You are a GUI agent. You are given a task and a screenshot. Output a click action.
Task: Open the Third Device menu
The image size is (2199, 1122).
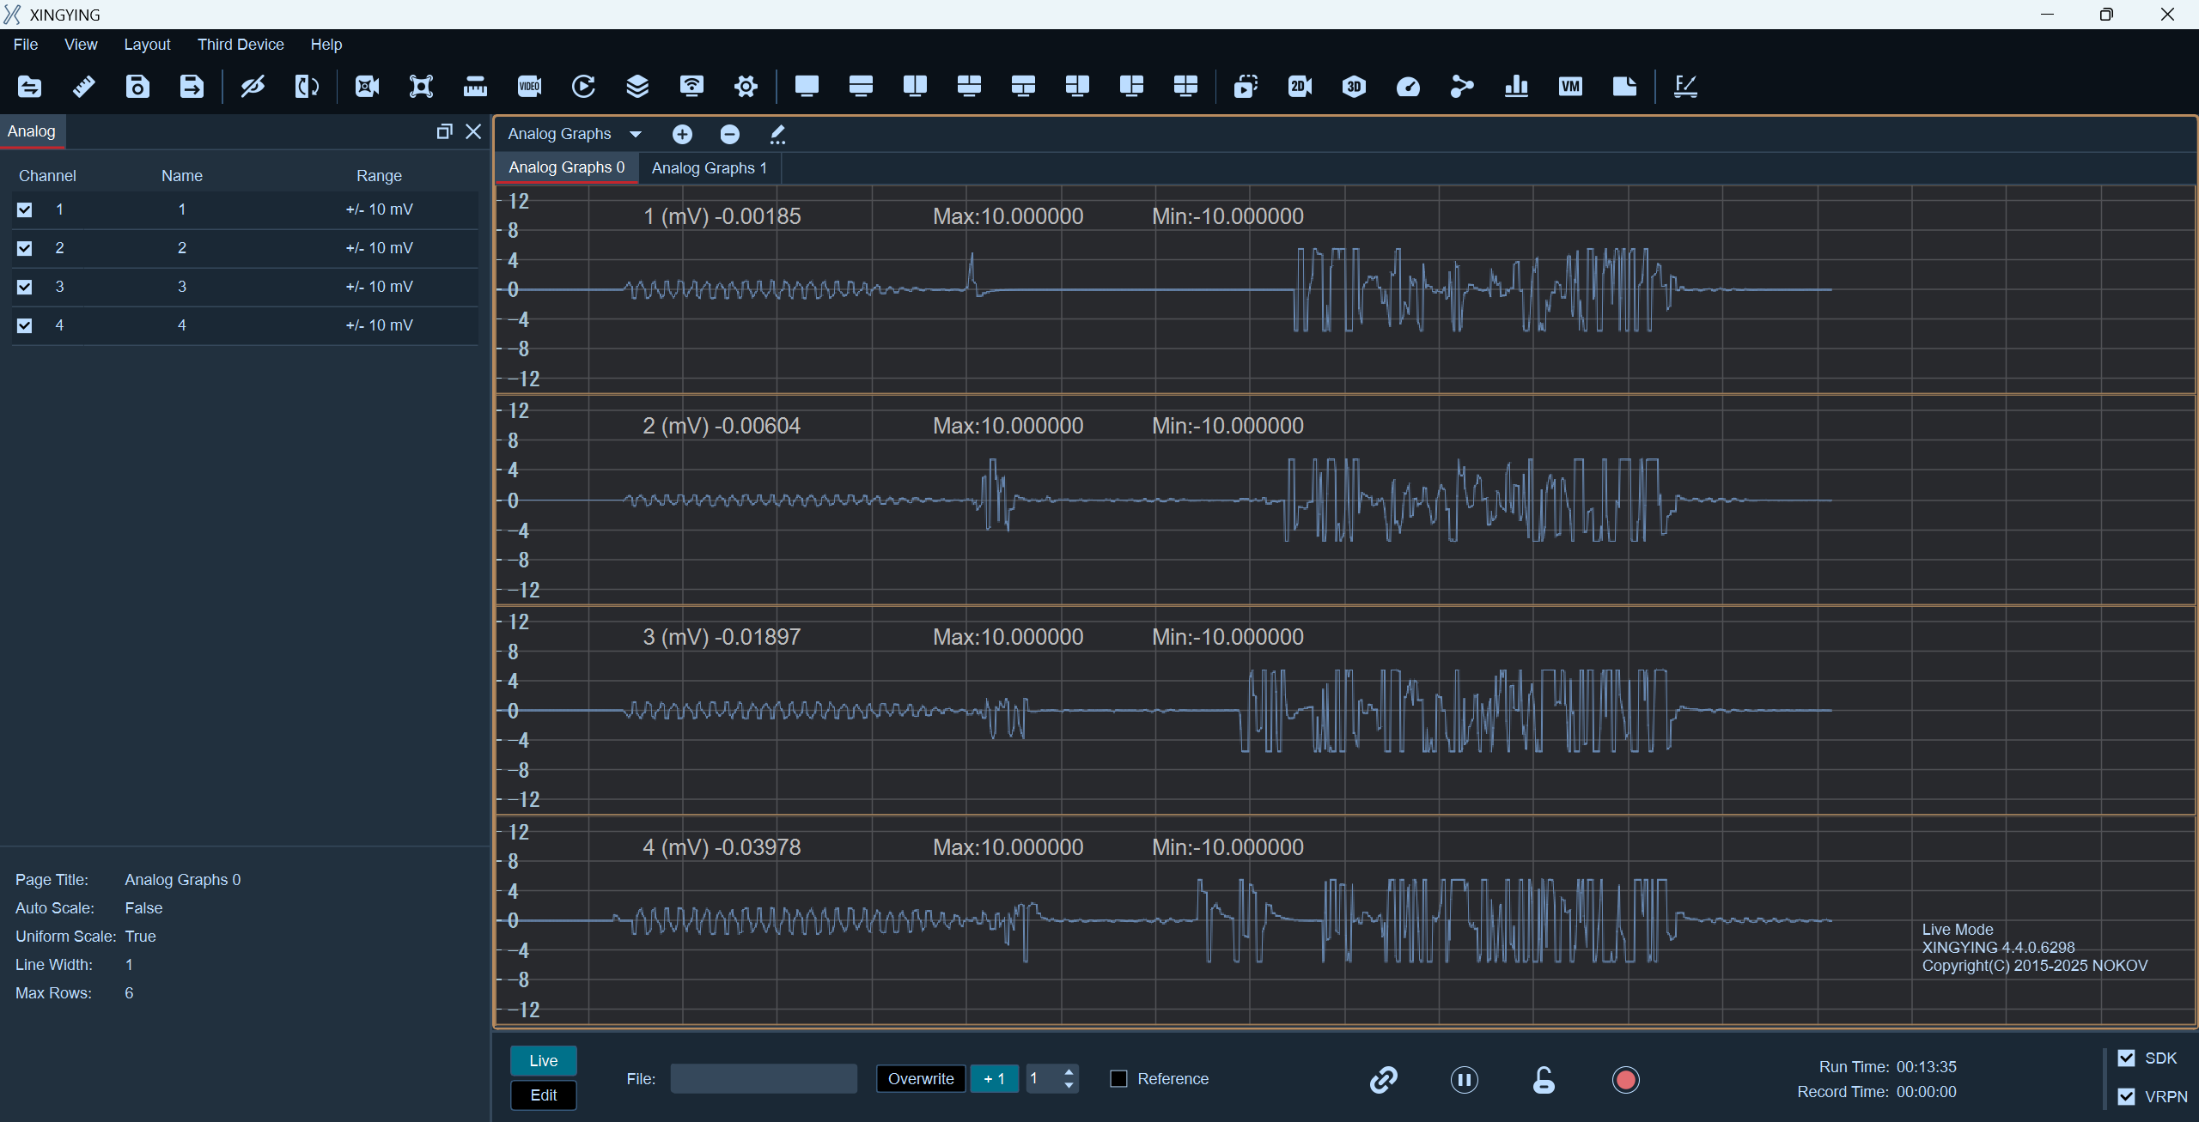(x=241, y=45)
